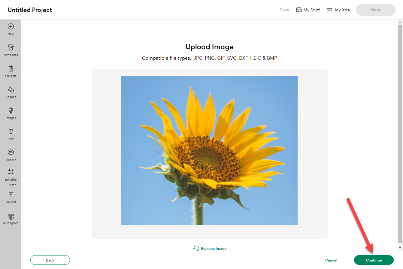The image size is (403, 269).
Task: Cancel the image upload
Action: tap(331, 260)
